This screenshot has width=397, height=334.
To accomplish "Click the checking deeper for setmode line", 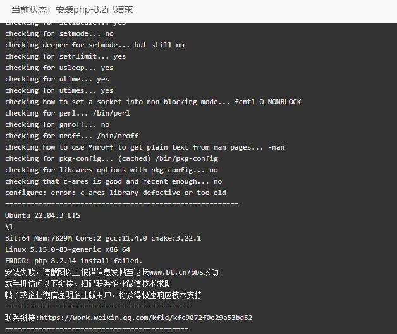I will click(x=95, y=45).
